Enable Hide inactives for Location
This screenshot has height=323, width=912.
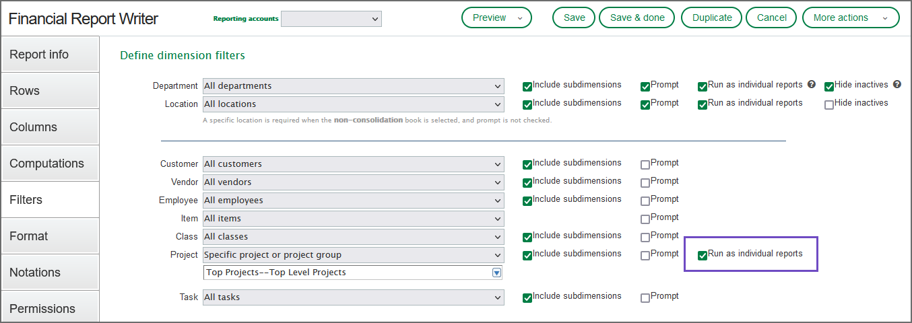[829, 104]
